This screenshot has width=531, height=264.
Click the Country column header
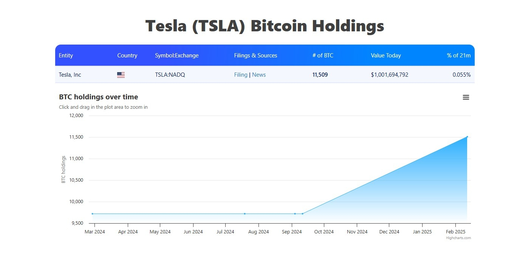coord(127,56)
